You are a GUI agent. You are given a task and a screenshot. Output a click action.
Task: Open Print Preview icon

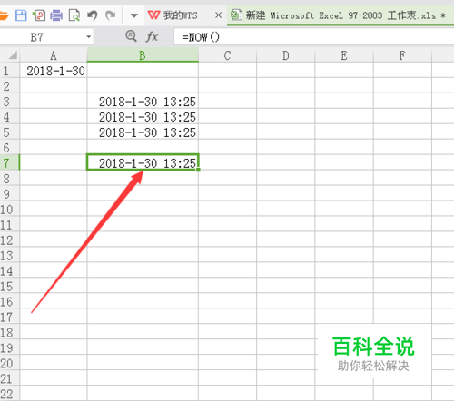pos(74,15)
